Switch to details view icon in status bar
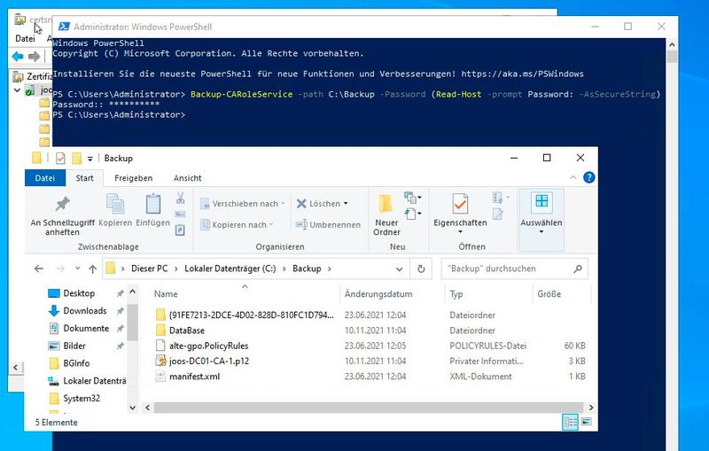This screenshot has height=451, width=709. point(570,422)
